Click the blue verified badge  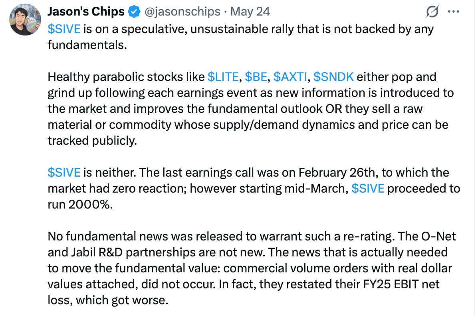134,12
